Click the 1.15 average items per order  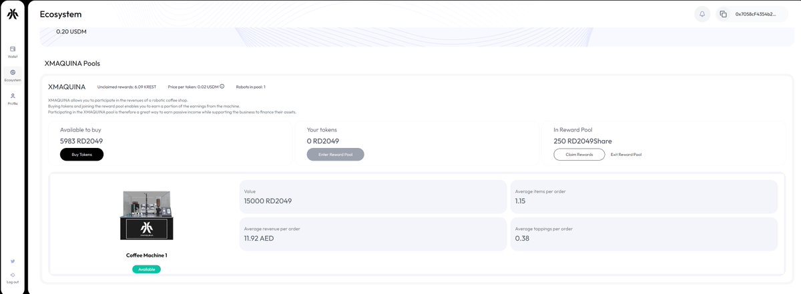[x=521, y=201]
